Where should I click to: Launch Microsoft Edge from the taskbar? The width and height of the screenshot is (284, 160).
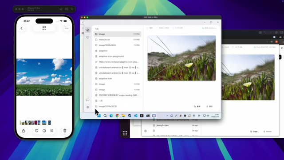pos(111,116)
